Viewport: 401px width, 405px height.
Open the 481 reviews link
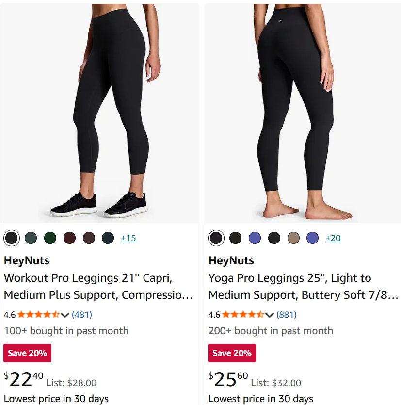[x=82, y=315]
